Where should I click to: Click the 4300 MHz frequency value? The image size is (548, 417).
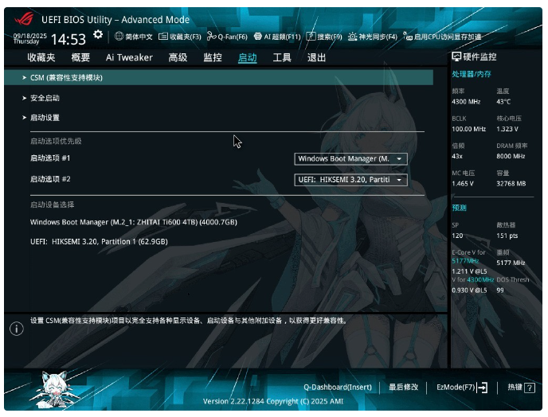(466, 102)
